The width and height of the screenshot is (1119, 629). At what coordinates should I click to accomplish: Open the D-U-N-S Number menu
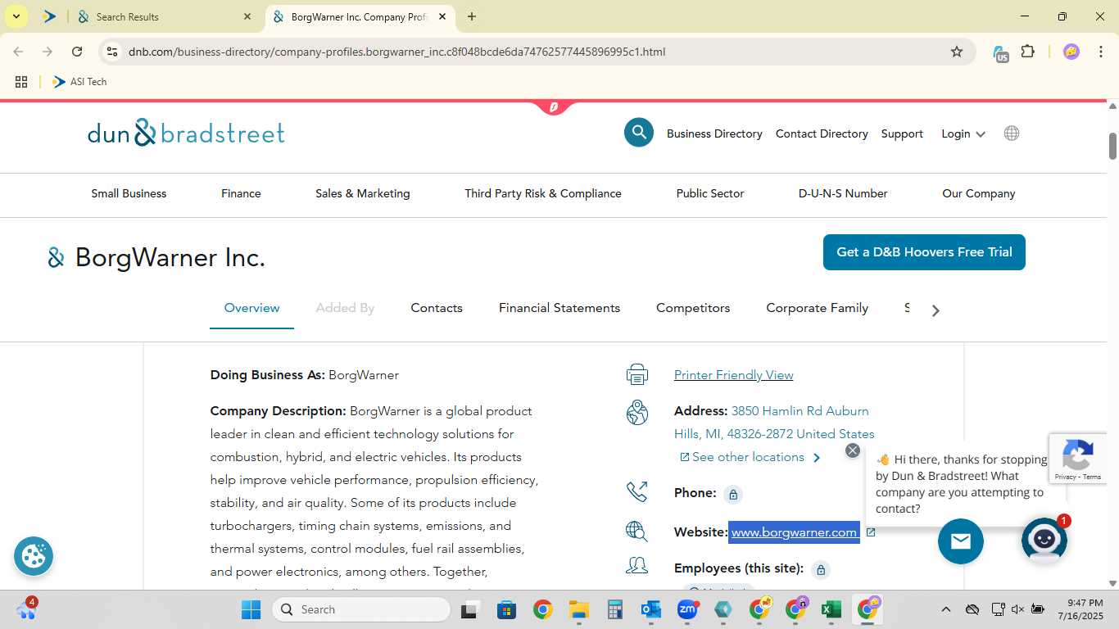(843, 193)
